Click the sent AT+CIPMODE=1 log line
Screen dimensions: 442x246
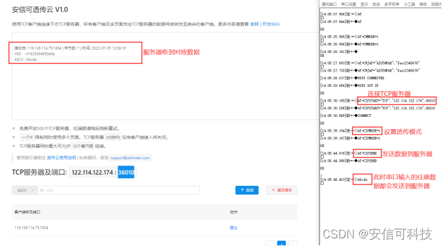click(x=350, y=130)
